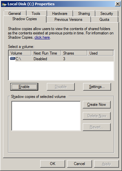Click the C:\ volume name text
Screen dimensions: 122x171
18,59
